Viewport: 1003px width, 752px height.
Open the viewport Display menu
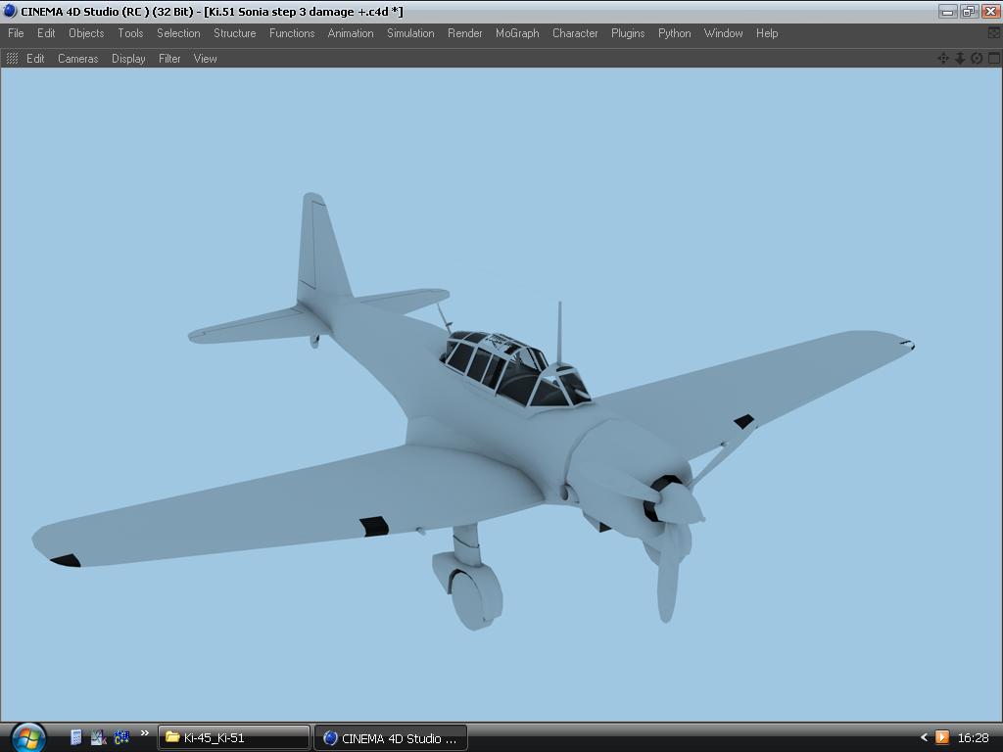128,59
